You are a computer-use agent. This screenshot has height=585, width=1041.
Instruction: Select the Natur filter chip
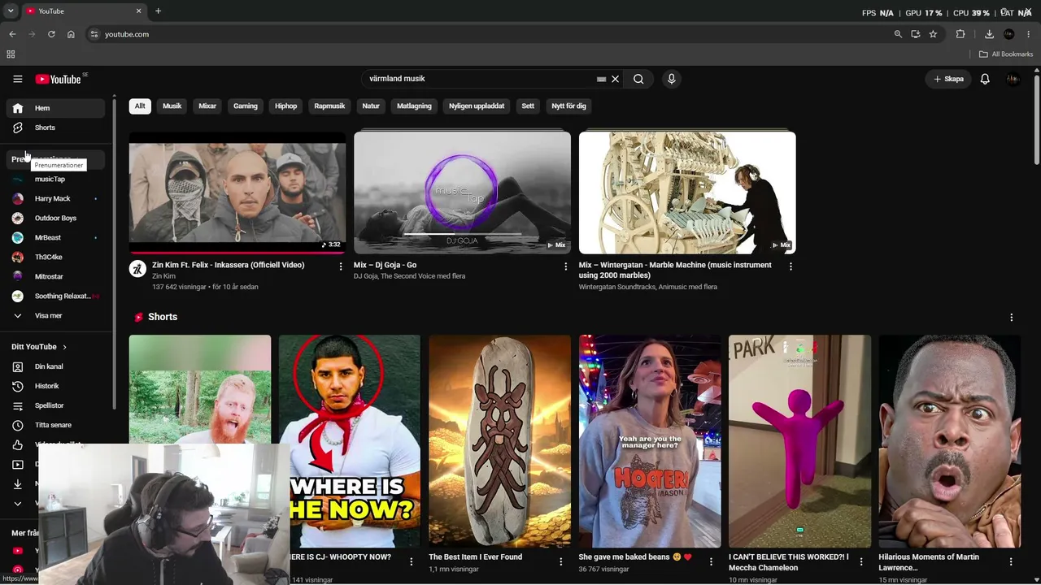point(371,106)
